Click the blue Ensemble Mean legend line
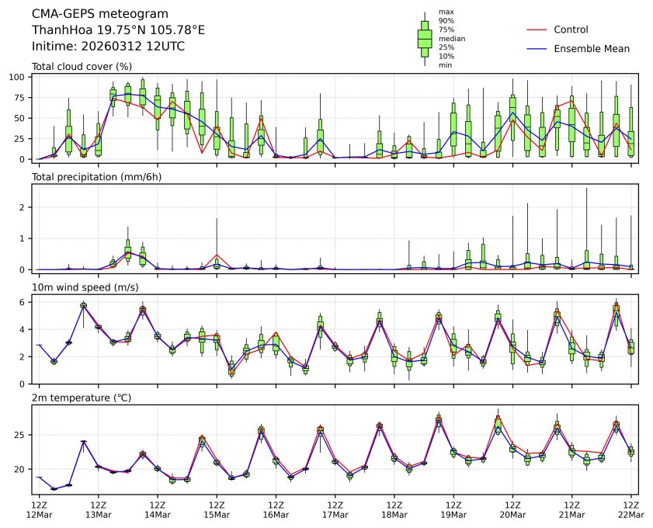 tap(537, 48)
